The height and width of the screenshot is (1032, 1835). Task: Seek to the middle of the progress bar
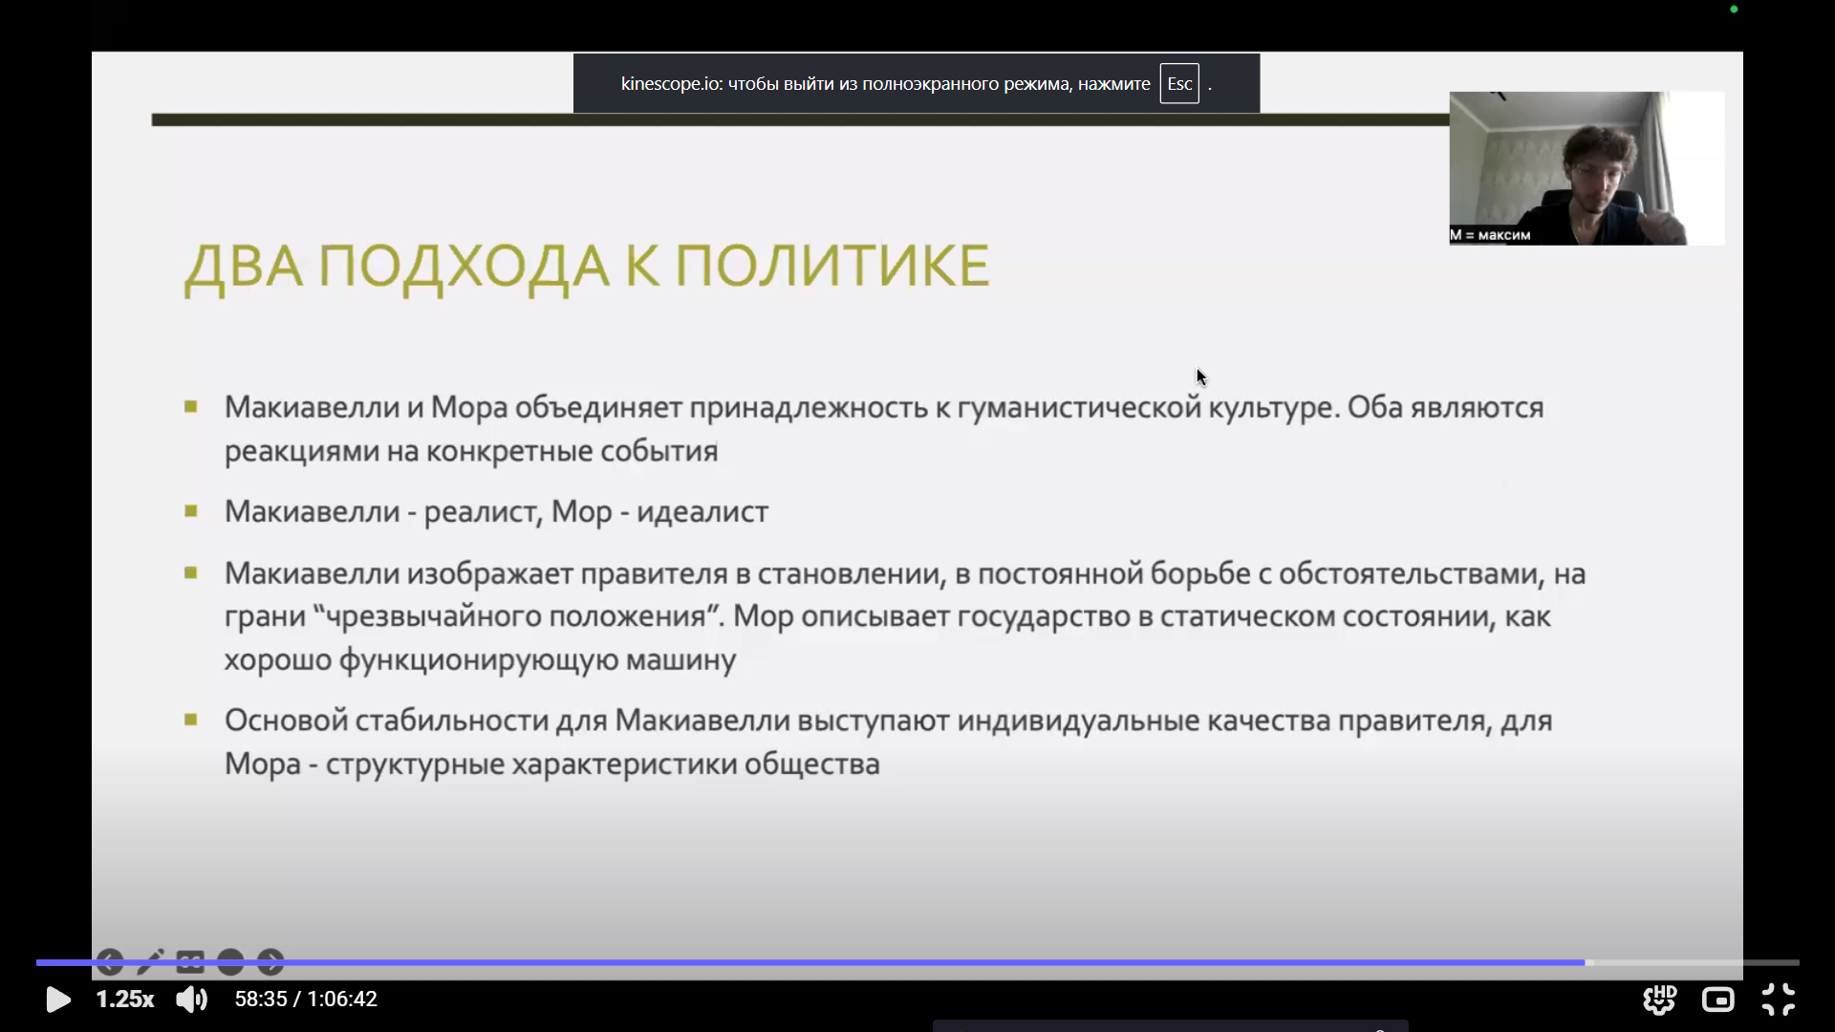point(917,962)
